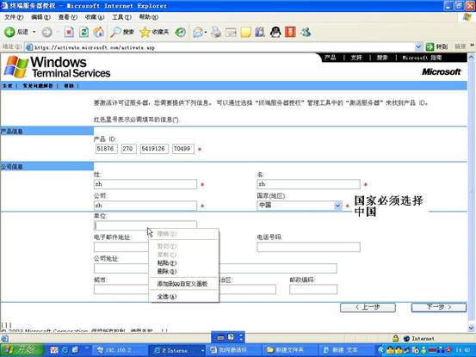Viewport: 476px width, 357px height.
Task: Click the 上一步 previous button
Action: tap(368, 307)
